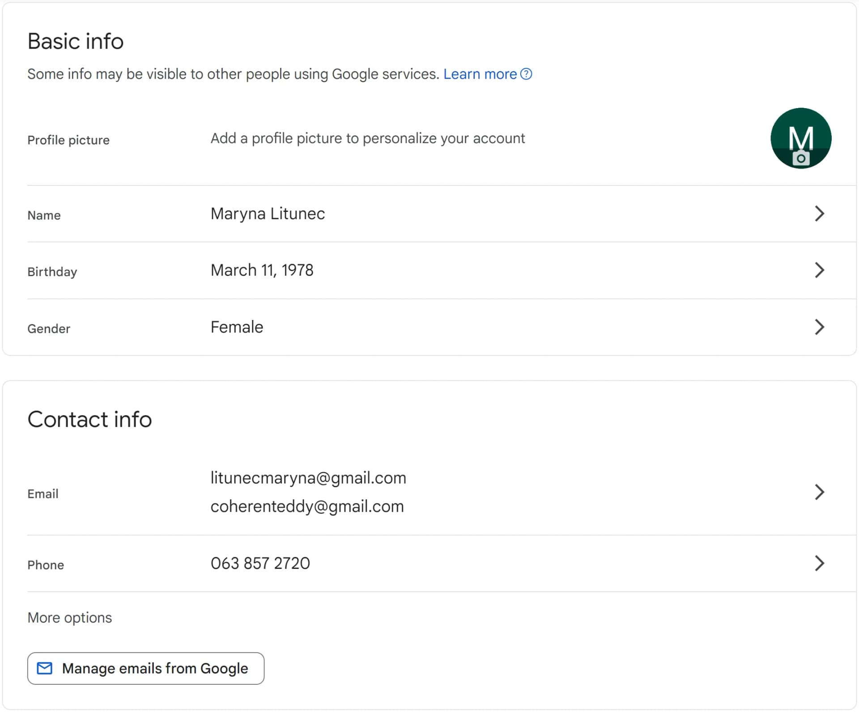Click Manage emails from Google button

[x=146, y=668]
